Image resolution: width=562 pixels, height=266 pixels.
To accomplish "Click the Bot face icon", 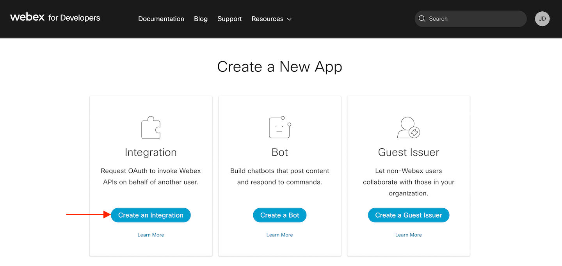I will [280, 128].
